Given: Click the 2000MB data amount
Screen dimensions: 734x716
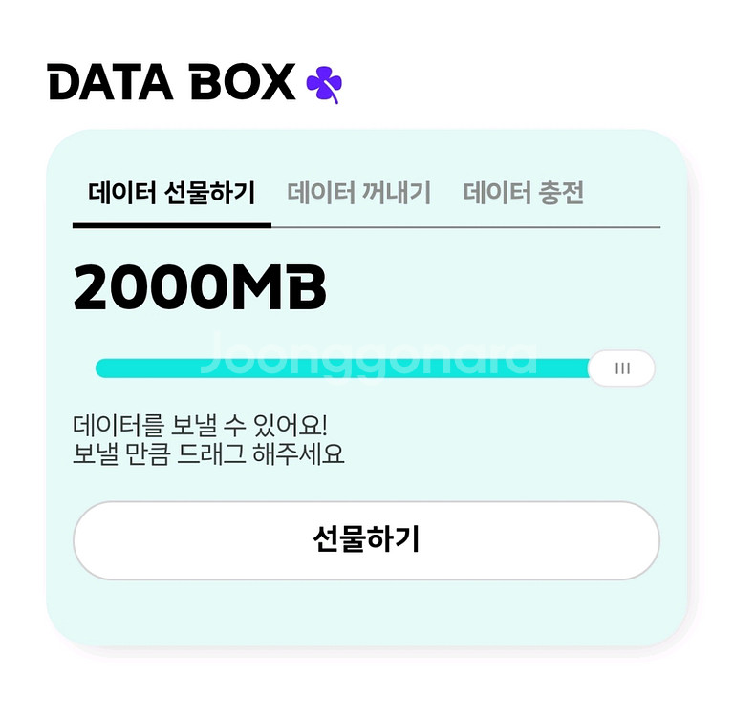Looking at the screenshot, I should [200, 287].
